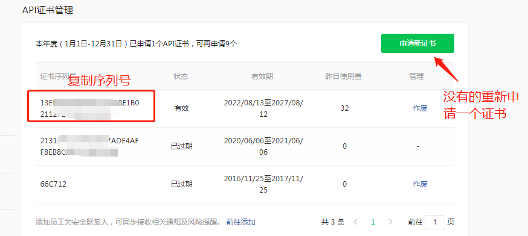Select the serial number starting with 2131

[89, 146]
